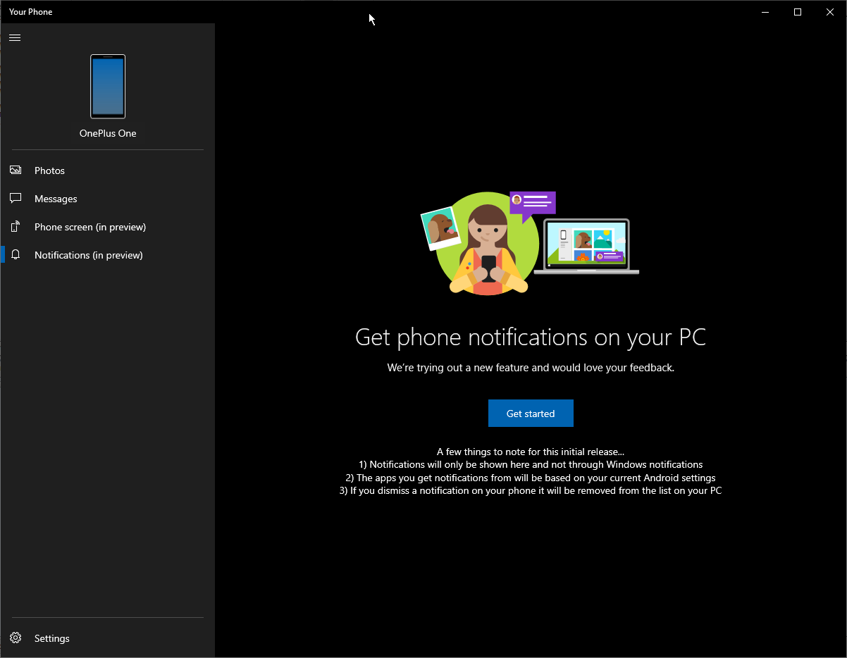Click the Messages chat bubble icon
This screenshot has height=658, width=847.
[16, 199]
